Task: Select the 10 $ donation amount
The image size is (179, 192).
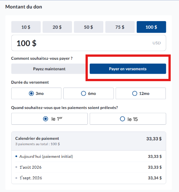Action: 26,27
